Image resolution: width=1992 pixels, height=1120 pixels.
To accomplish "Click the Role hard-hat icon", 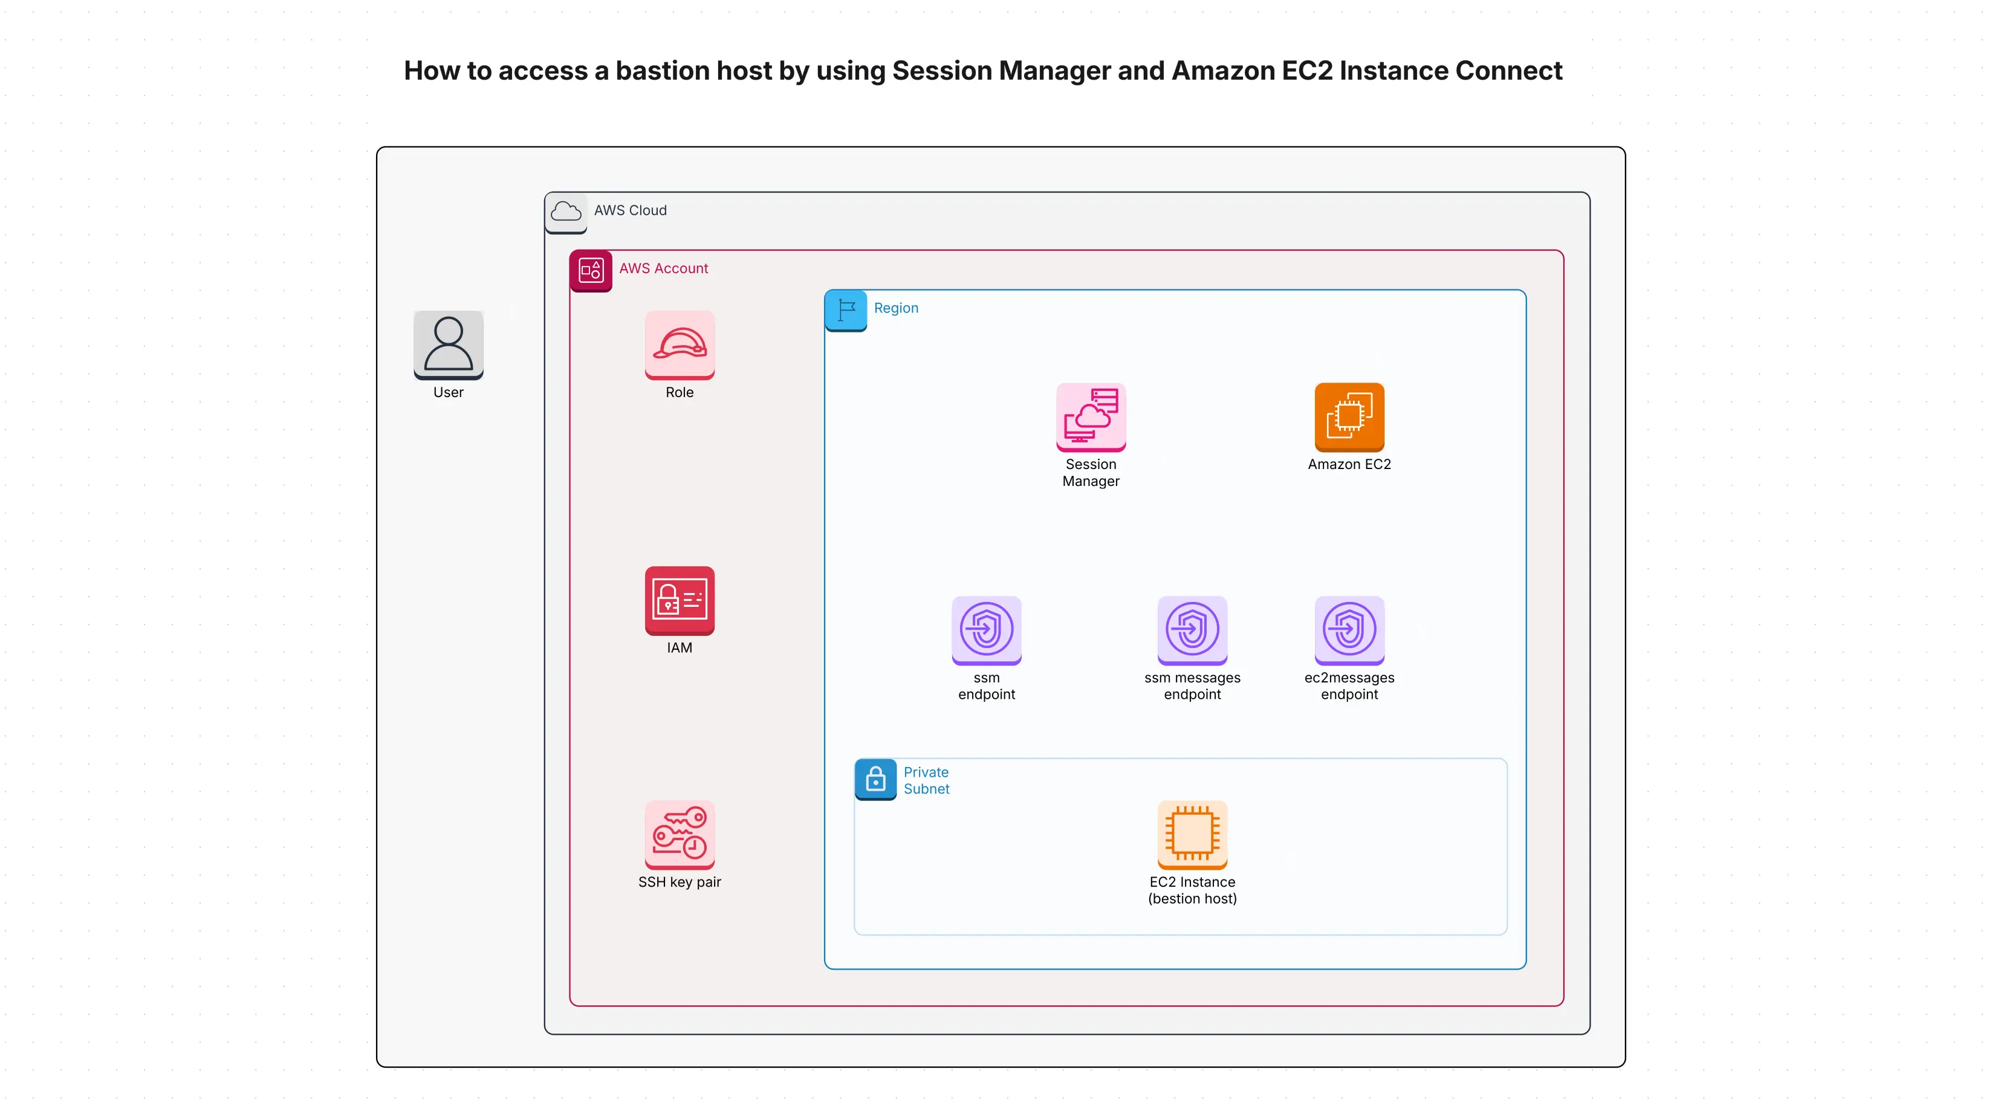I will 679,346.
